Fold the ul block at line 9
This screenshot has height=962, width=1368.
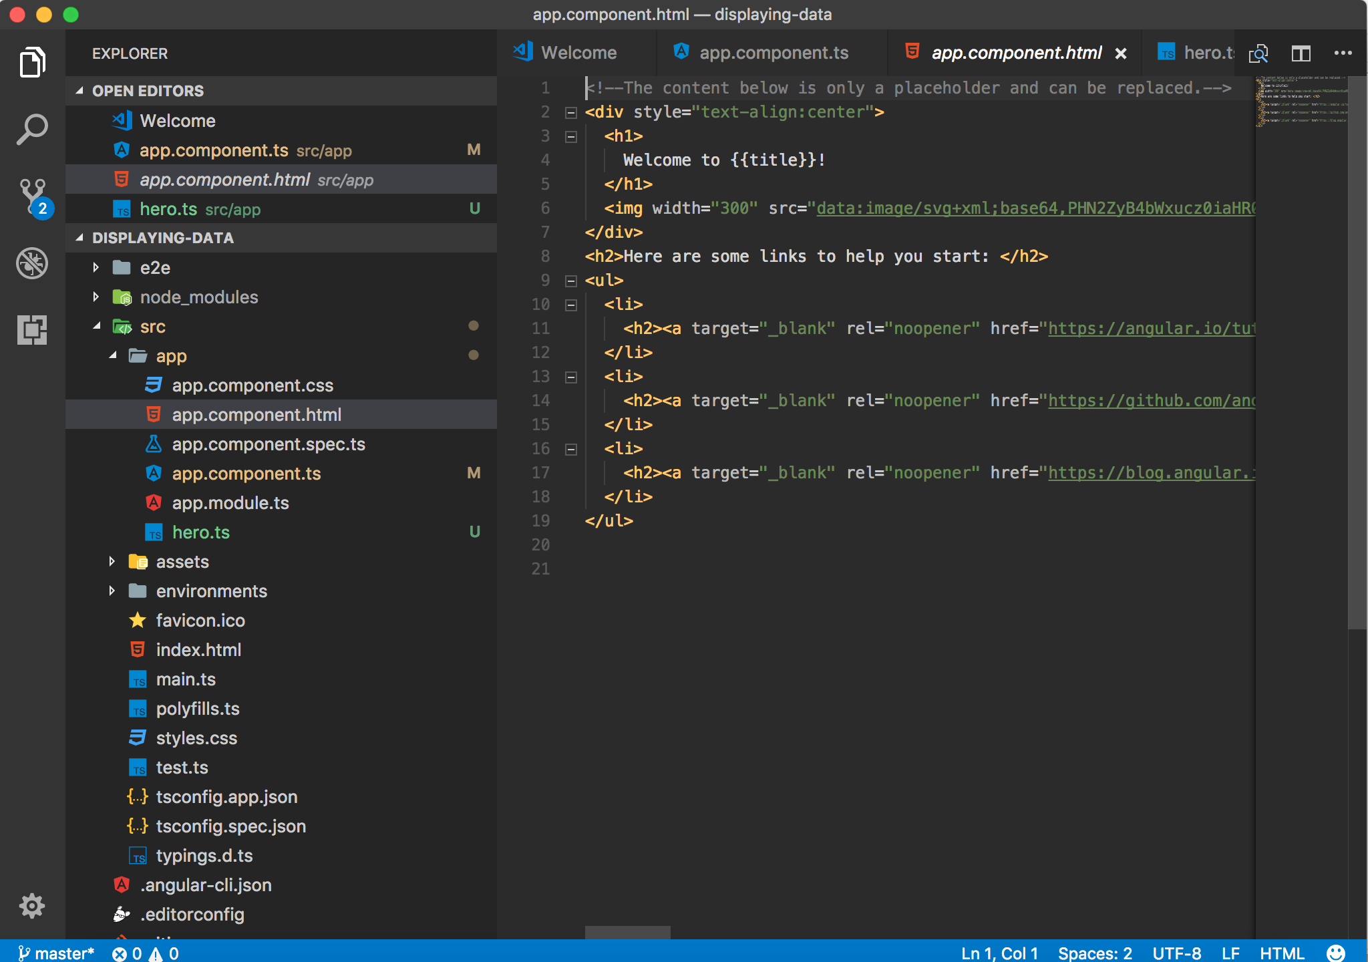[571, 281]
